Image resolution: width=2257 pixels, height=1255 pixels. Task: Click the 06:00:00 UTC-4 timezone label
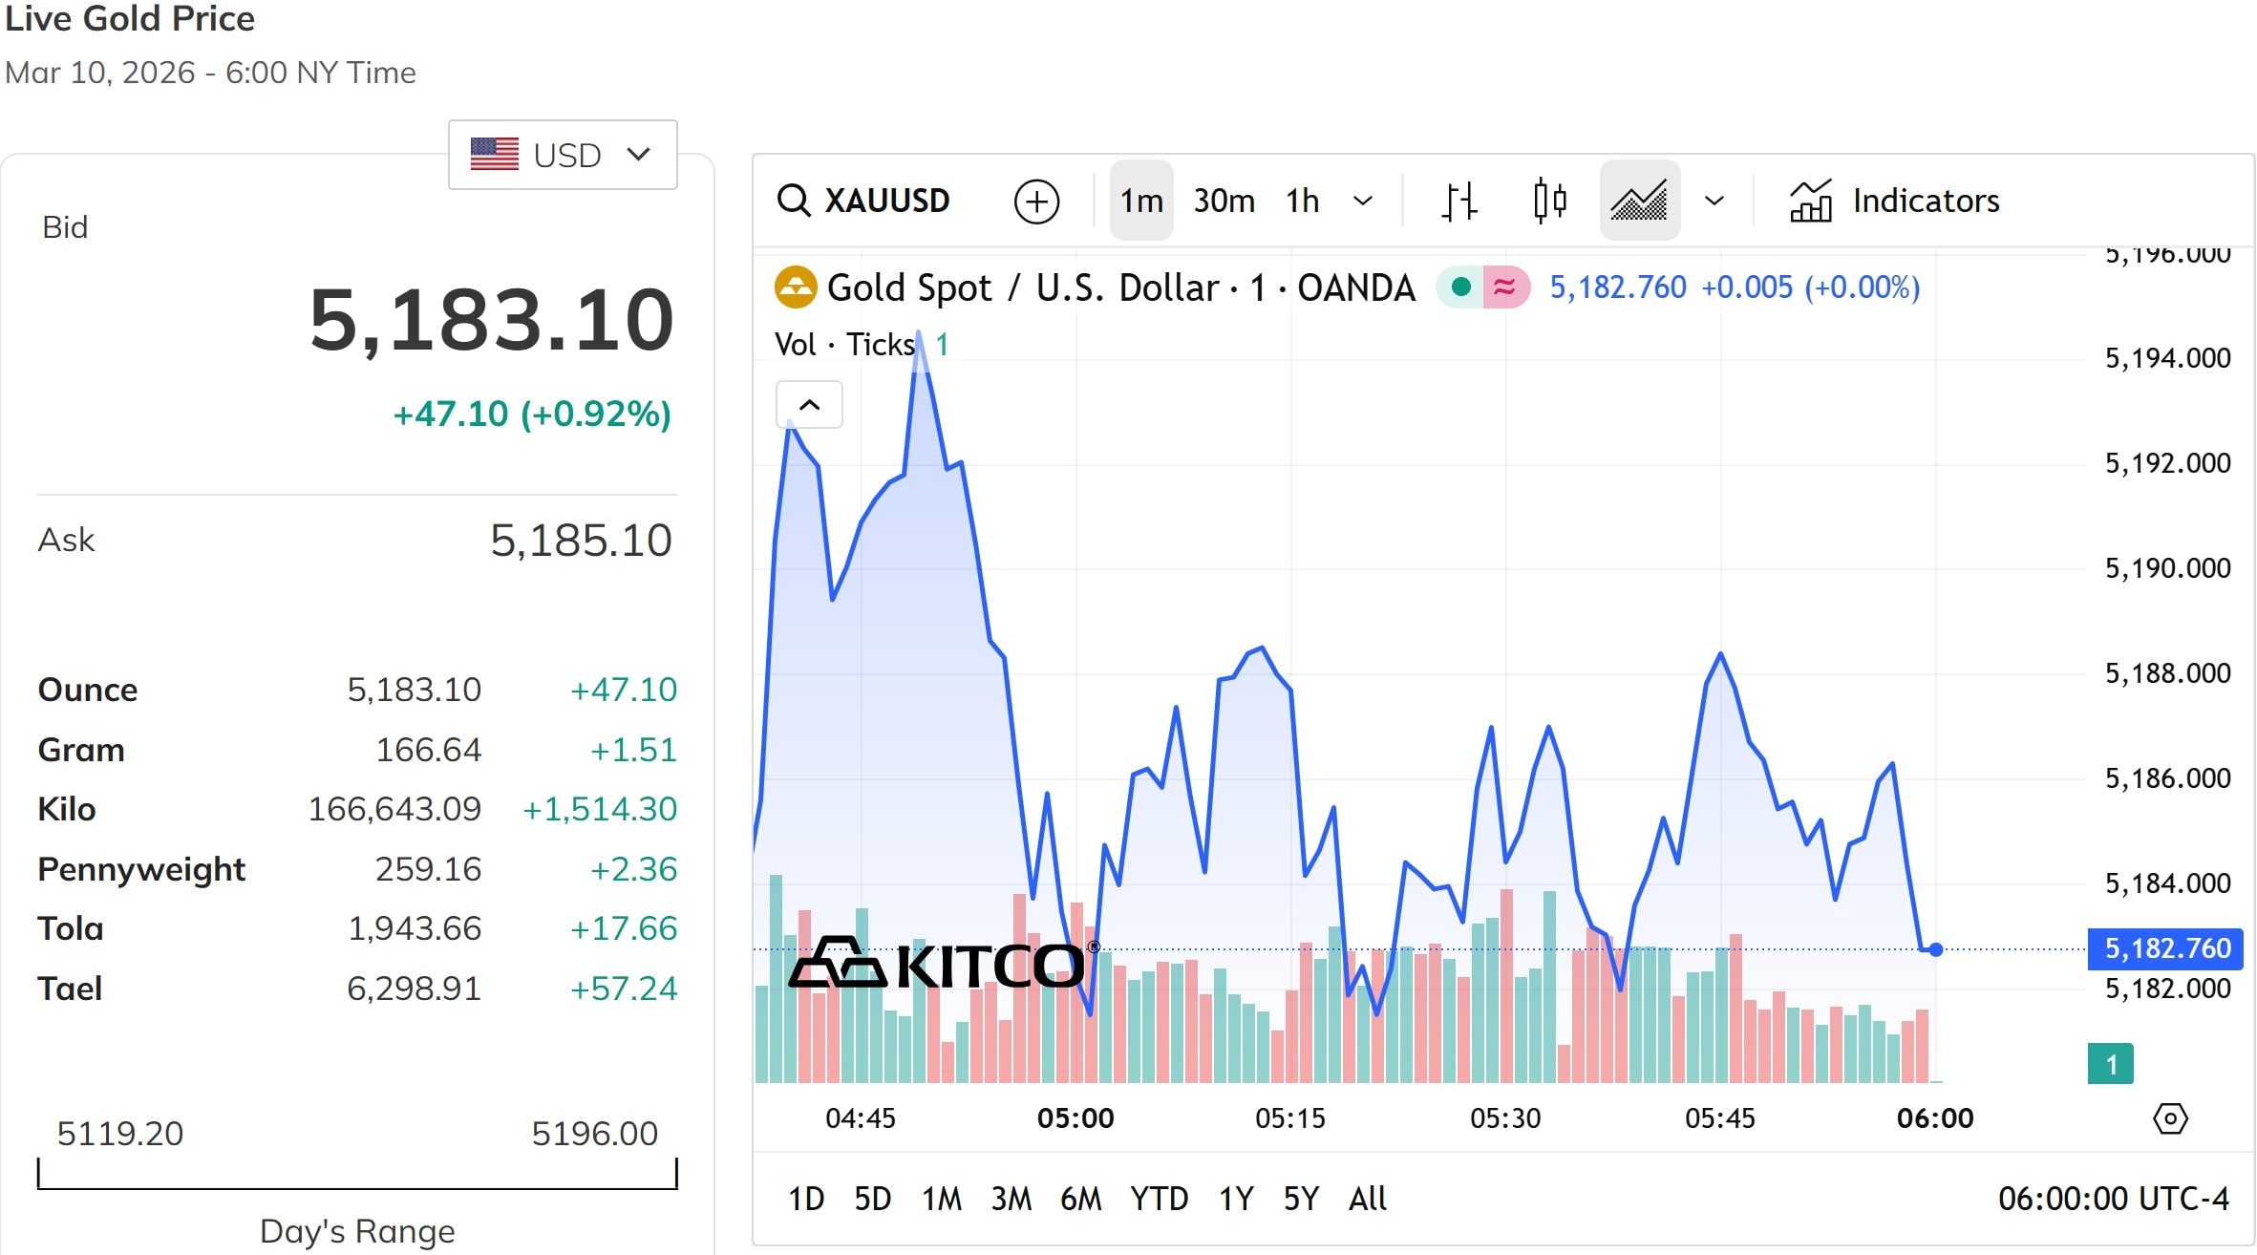click(x=2113, y=1199)
